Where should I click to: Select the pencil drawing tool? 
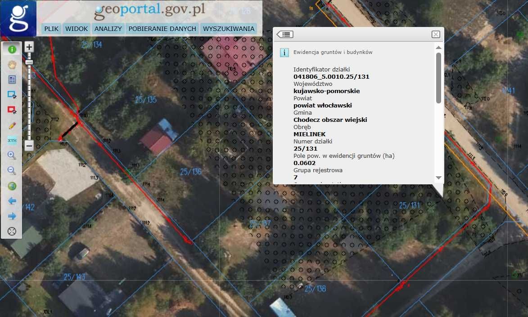click(x=12, y=125)
